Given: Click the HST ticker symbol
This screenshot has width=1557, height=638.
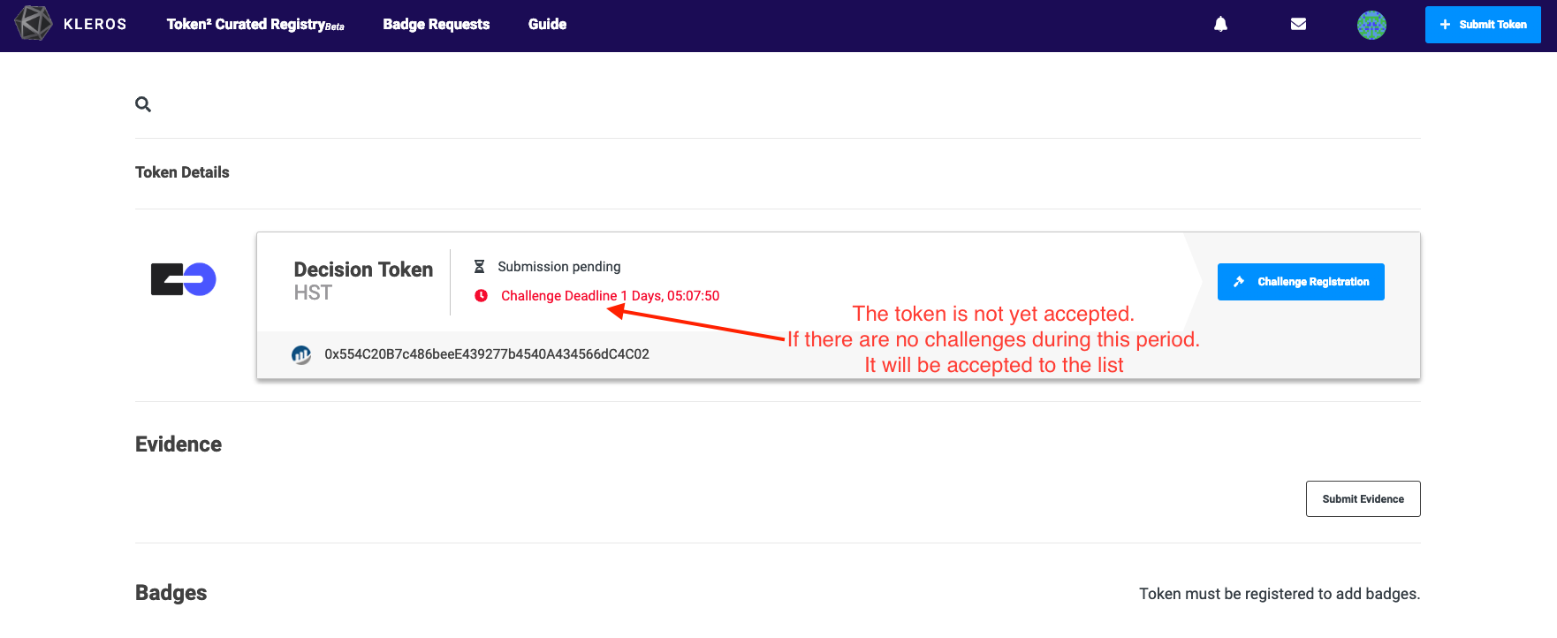Looking at the screenshot, I should (313, 292).
